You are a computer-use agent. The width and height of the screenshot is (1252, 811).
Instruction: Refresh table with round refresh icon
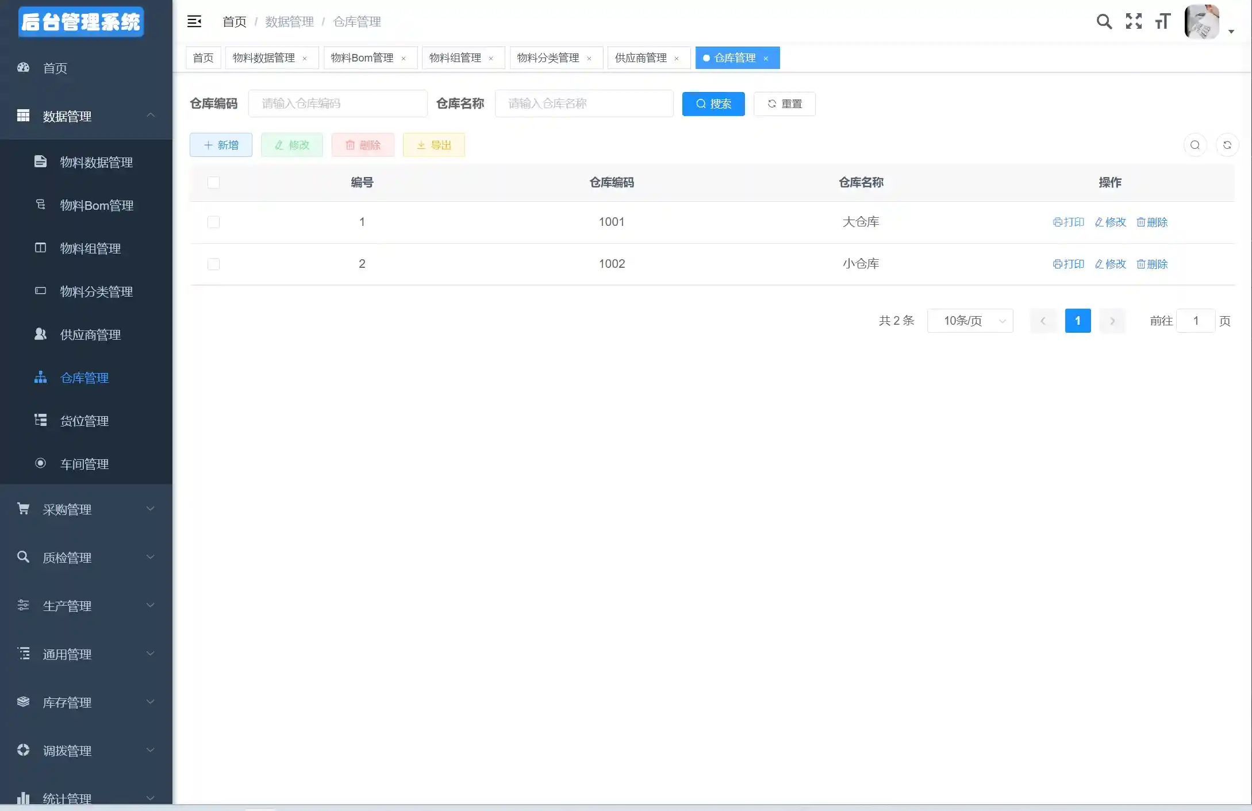[x=1227, y=145]
